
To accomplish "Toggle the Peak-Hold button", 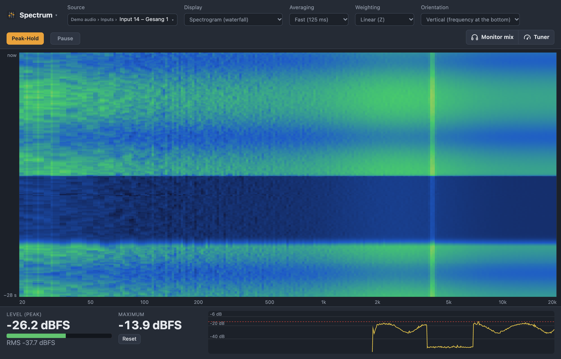I will pyautogui.click(x=25, y=39).
